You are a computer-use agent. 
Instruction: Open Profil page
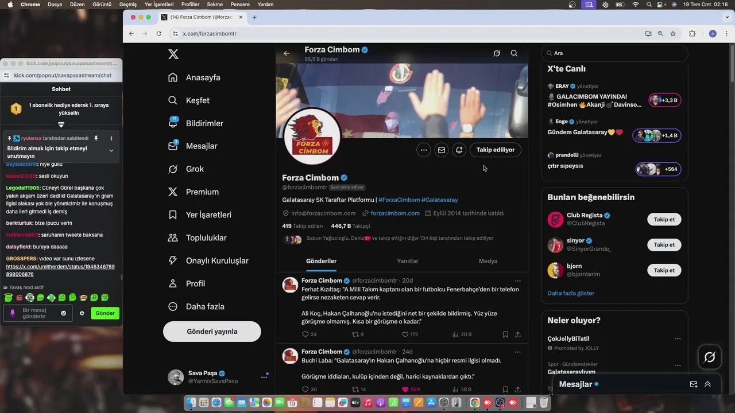pyautogui.click(x=187, y=284)
